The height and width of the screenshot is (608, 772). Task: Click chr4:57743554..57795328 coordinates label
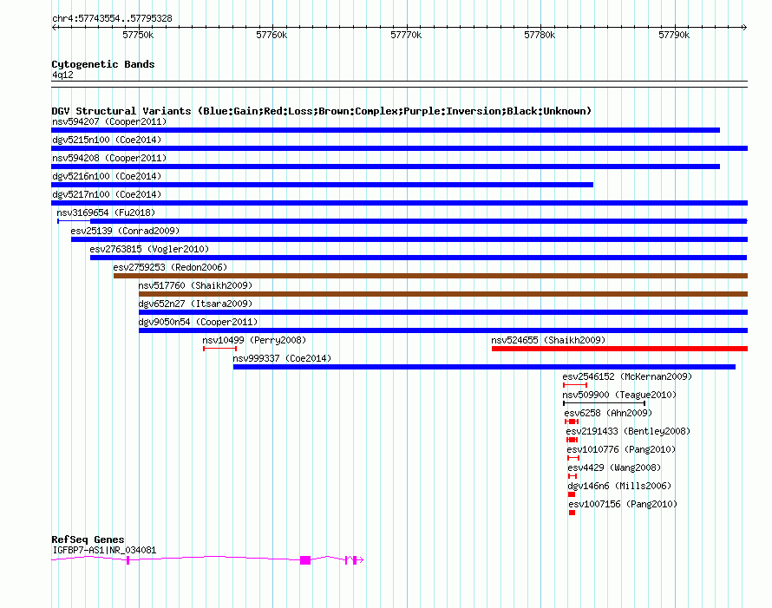coord(112,18)
